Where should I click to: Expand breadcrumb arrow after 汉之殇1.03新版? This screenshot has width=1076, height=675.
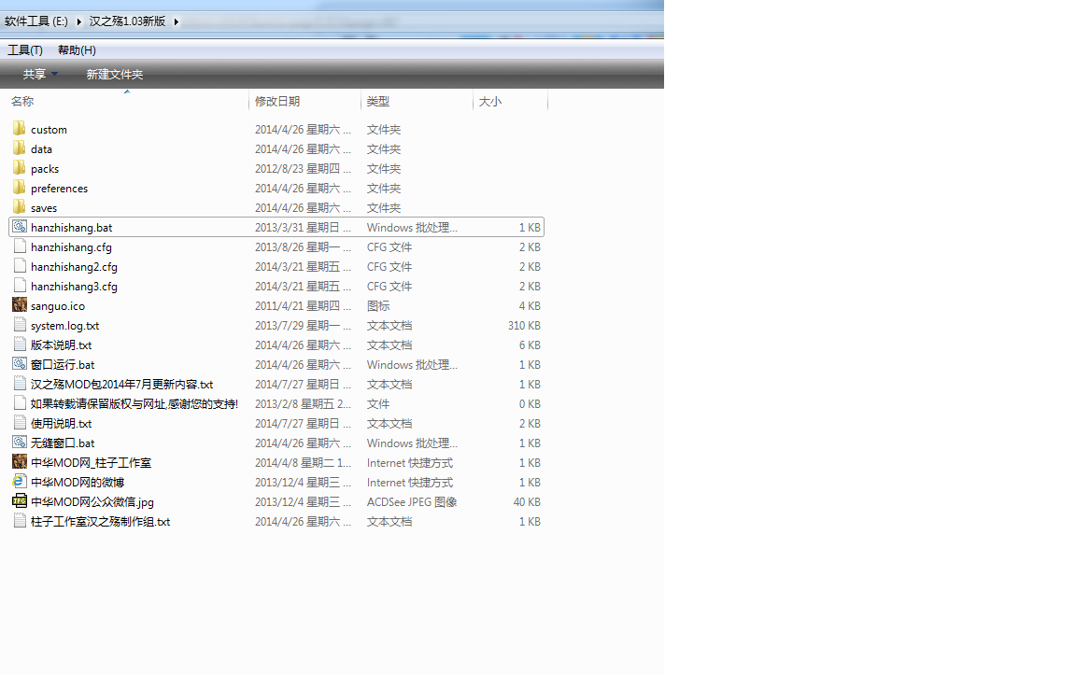click(177, 21)
